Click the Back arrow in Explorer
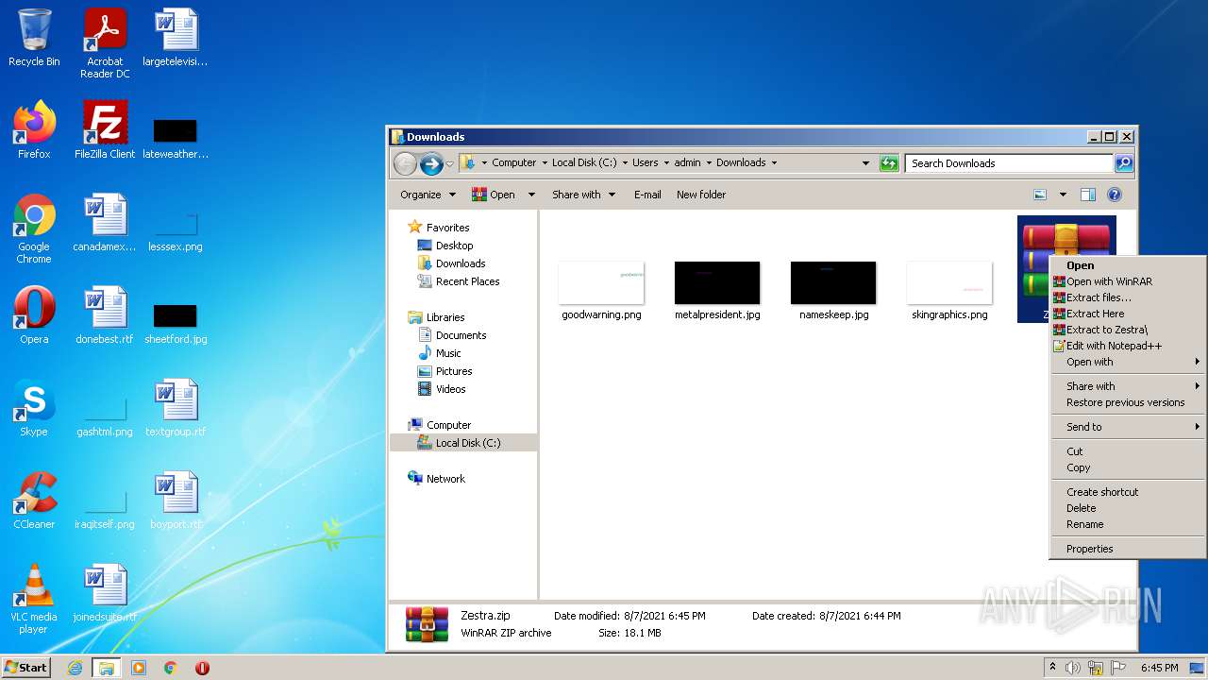1208x680 pixels. click(x=405, y=163)
